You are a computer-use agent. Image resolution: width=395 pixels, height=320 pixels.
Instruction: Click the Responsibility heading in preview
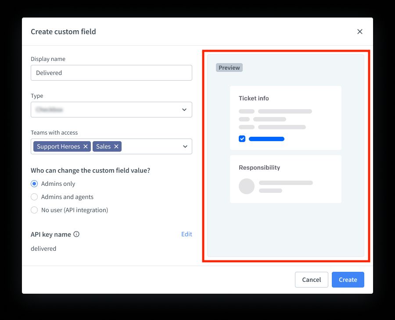pos(259,167)
